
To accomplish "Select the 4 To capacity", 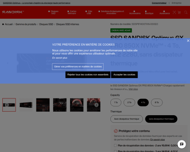I will (143, 102).
